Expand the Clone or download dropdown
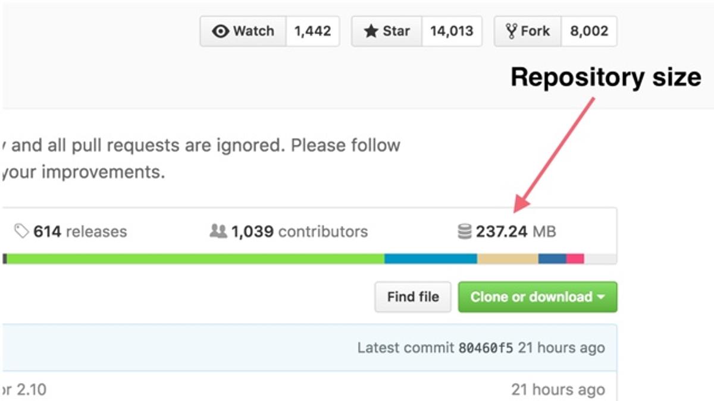Image resolution: width=714 pixels, height=401 pixels. pyautogui.click(x=537, y=297)
